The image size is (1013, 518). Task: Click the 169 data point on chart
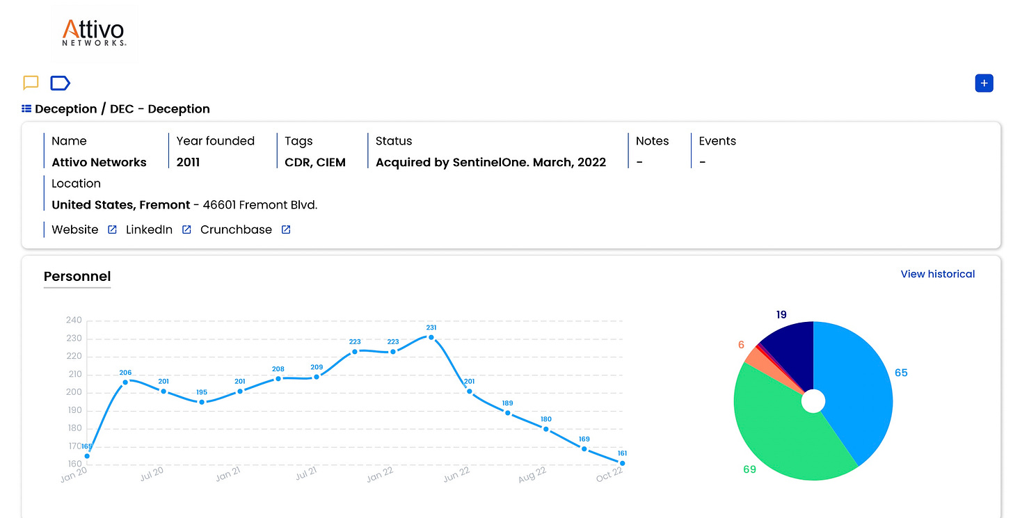click(584, 449)
